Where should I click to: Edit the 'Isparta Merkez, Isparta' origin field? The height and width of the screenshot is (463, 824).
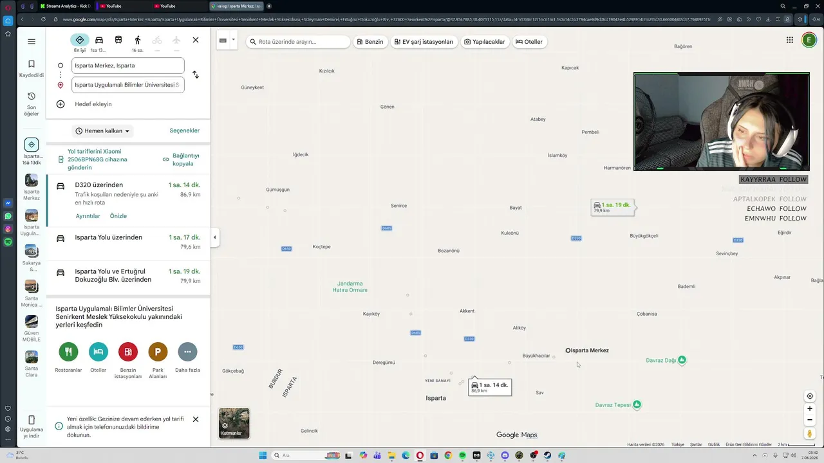[127, 66]
